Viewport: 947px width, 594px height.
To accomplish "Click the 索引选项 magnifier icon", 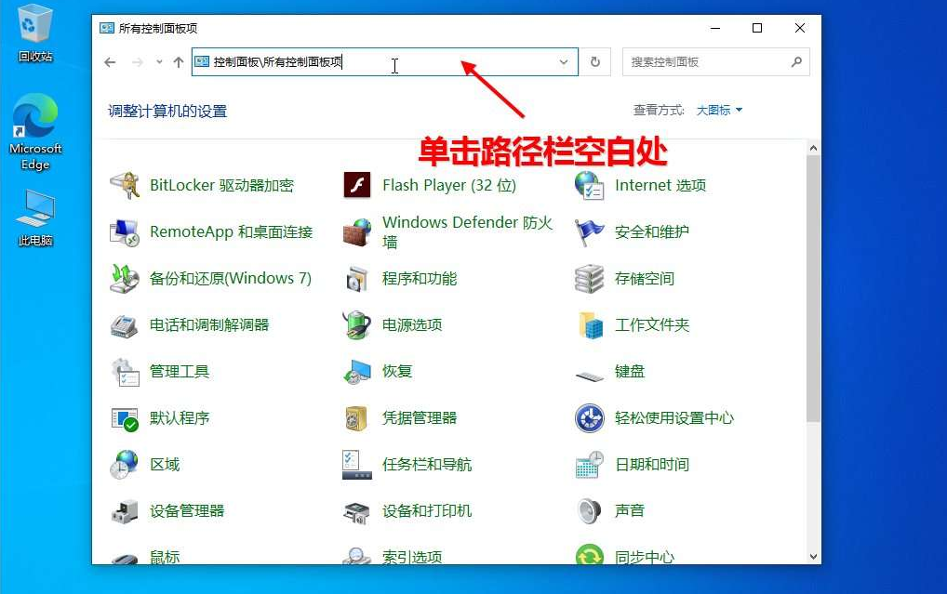I will click(x=357, y=555).
